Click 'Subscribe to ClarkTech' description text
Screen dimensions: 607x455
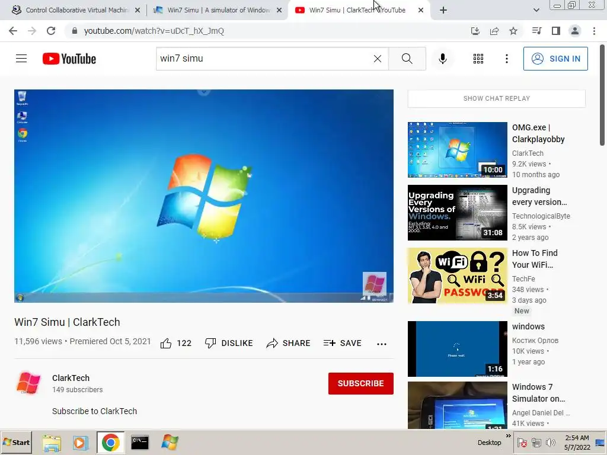click(94, 411)
